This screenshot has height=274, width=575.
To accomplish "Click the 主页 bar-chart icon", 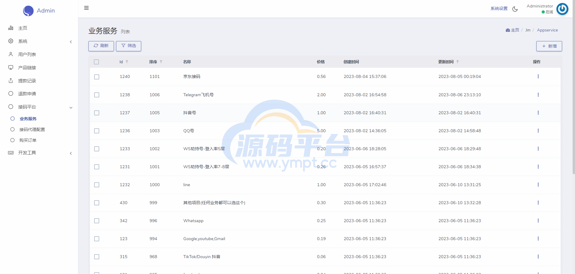I will [x=11, y=28].
